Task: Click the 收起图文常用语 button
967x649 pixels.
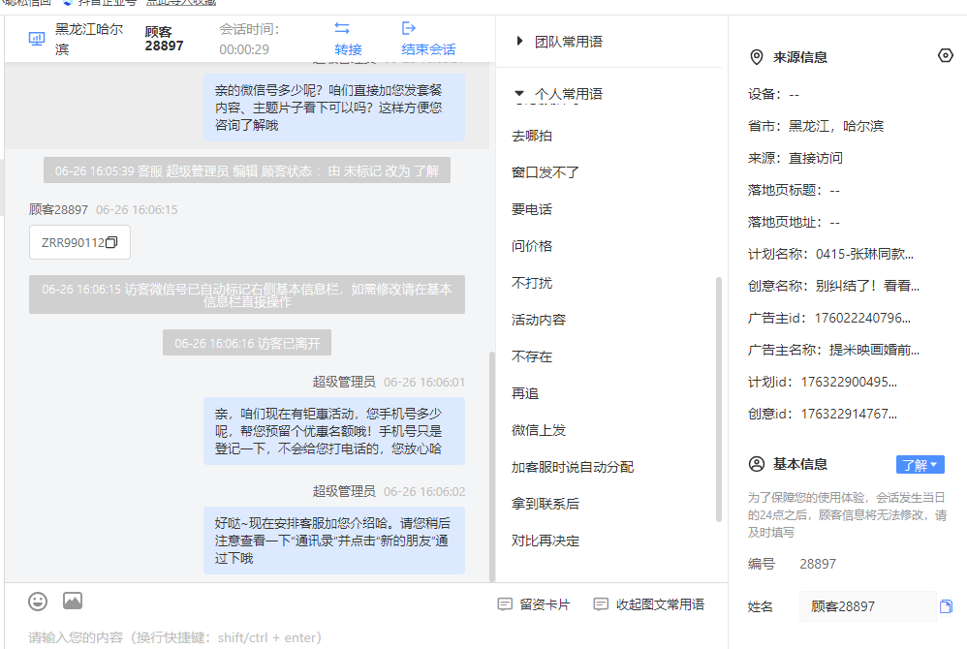Action: (649, 604)
